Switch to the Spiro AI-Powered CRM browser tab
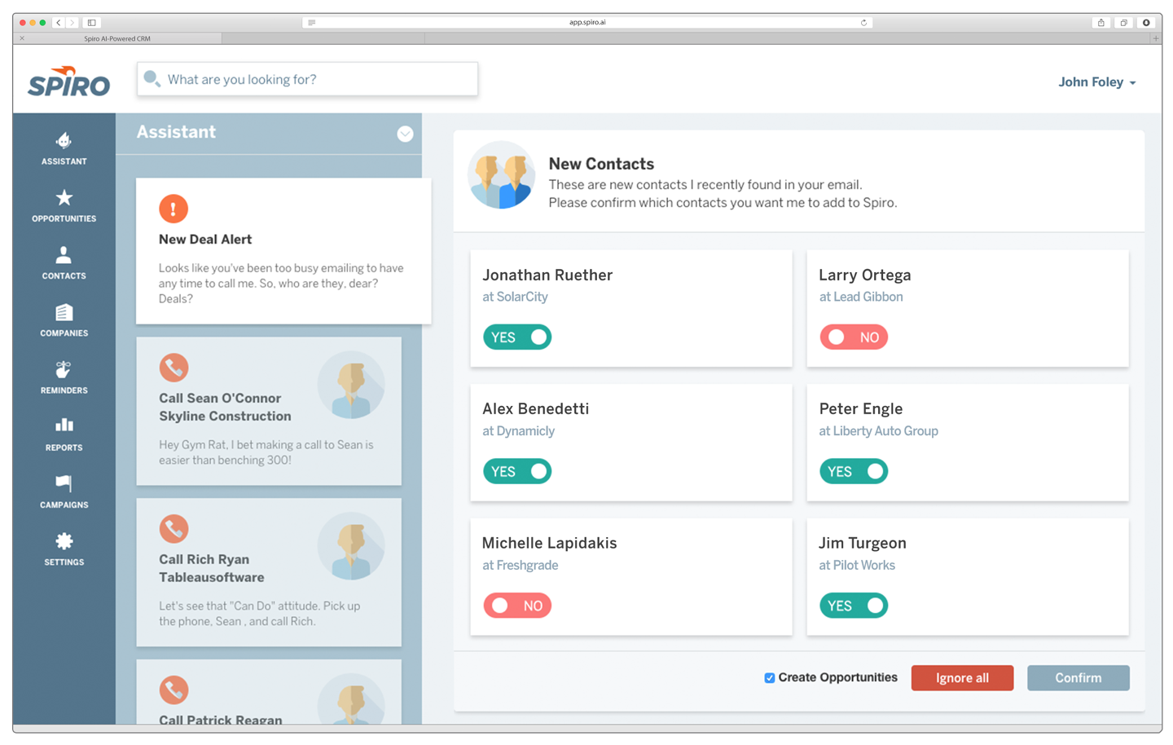 tap(117, 38)
